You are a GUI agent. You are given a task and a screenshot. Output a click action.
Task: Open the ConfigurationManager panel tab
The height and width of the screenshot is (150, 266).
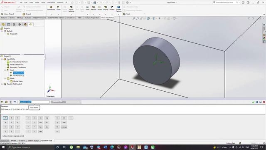[x=14, y=25]
